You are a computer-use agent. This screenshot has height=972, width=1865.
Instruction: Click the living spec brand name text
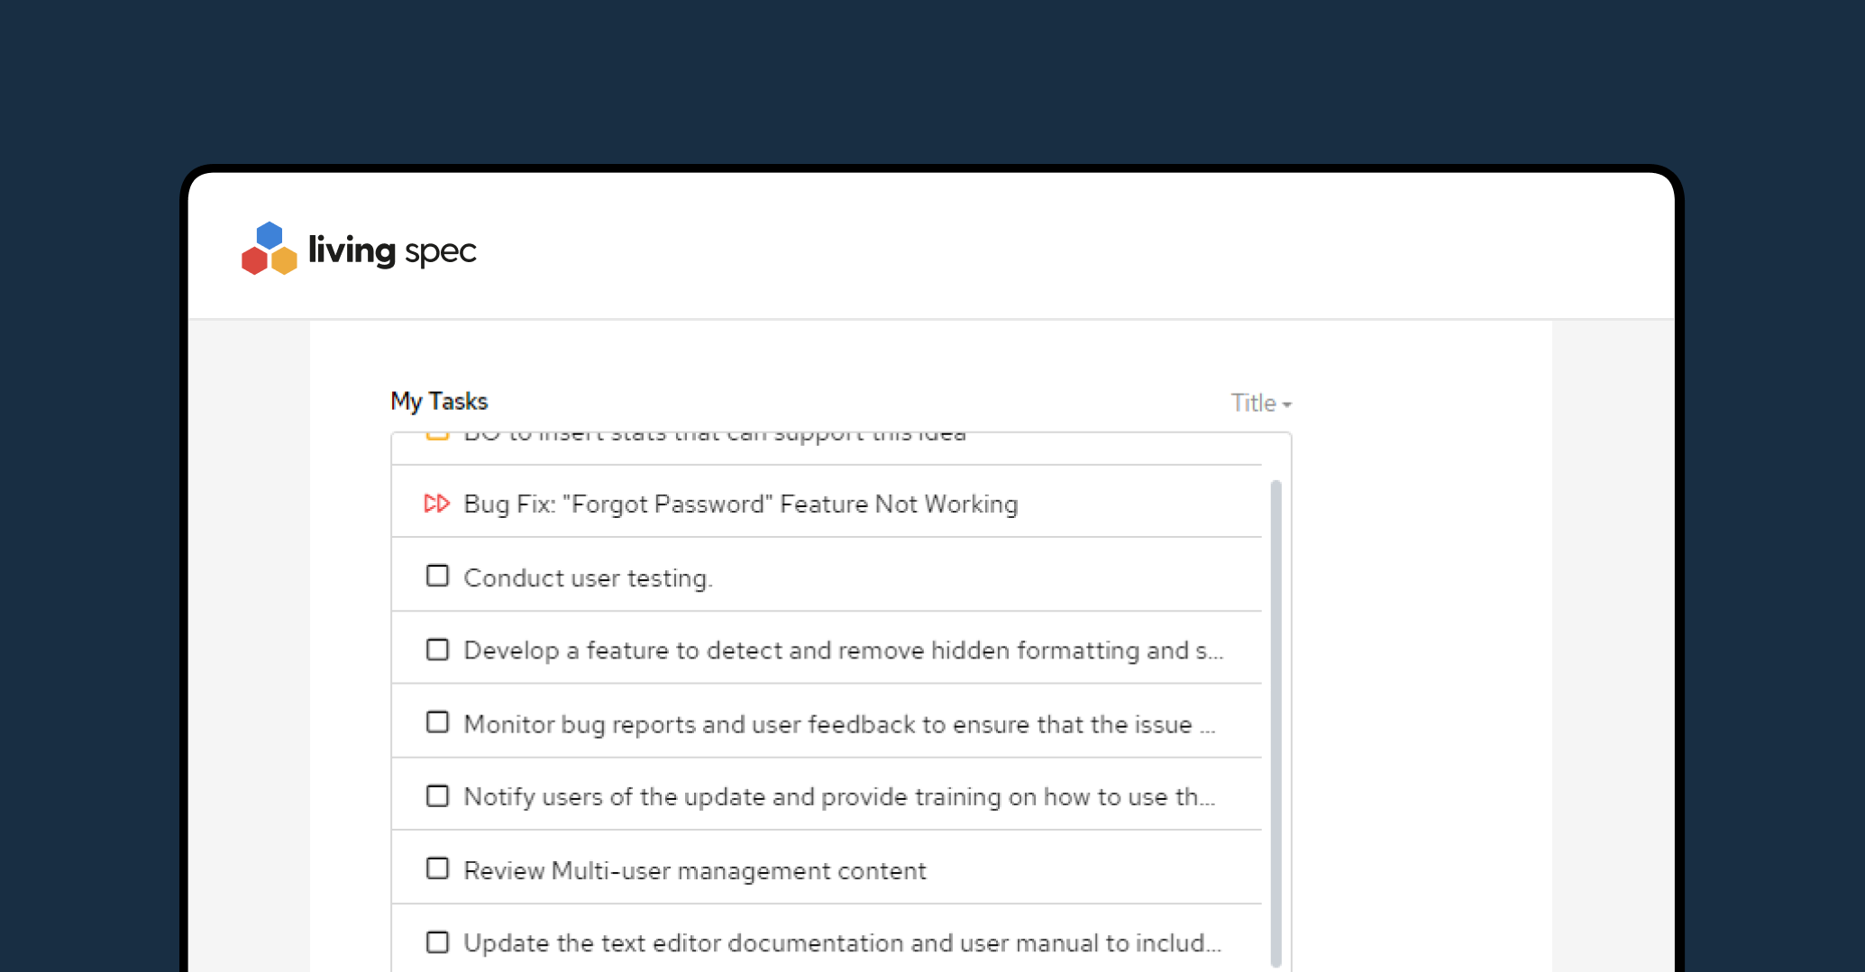[x=392, y=250]
